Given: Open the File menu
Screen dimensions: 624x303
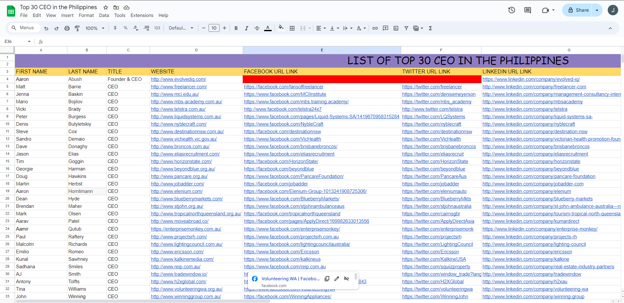Looking at the screenshot, I should pyautogui.click(x=24, y=15).
